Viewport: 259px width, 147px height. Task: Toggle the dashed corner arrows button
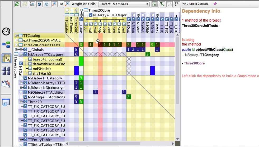pyautogui.click(x=169, y=4)
